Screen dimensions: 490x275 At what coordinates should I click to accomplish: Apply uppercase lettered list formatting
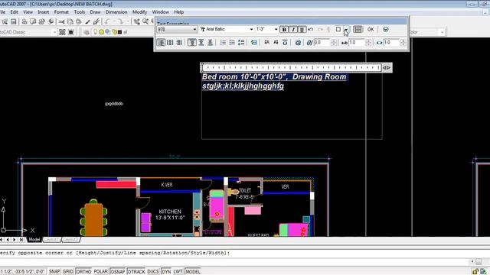tap(241, 43)
